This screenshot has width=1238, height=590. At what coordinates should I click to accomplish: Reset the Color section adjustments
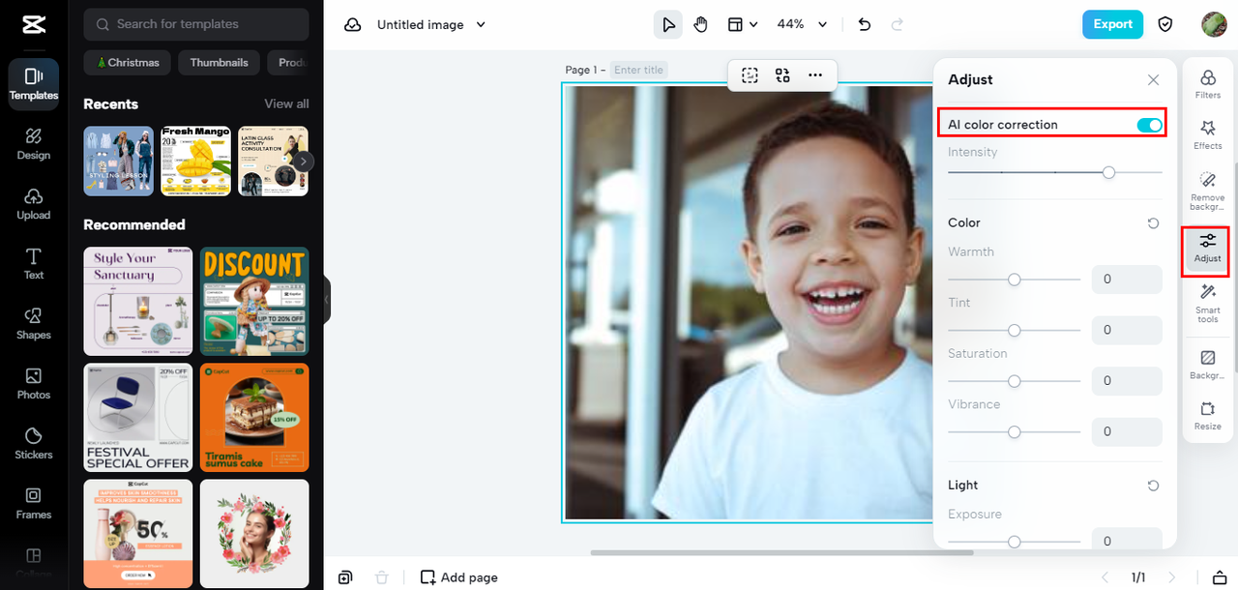1153,223
